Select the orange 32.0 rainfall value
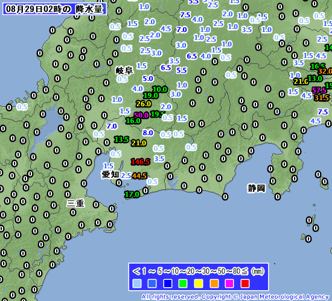This screenshot has width=332, height=301. 325,71
